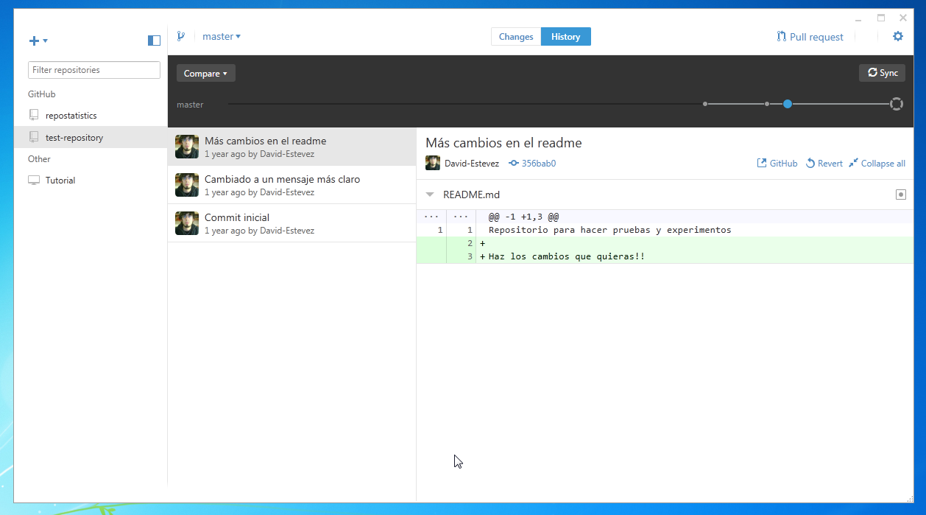Open the settings gear icon
Screen dimensions: 926x515
point(897,36)
